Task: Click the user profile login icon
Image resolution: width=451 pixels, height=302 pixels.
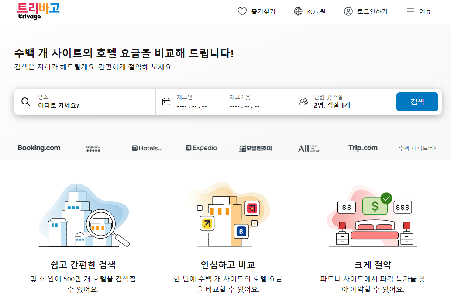Action: (348, 11)
